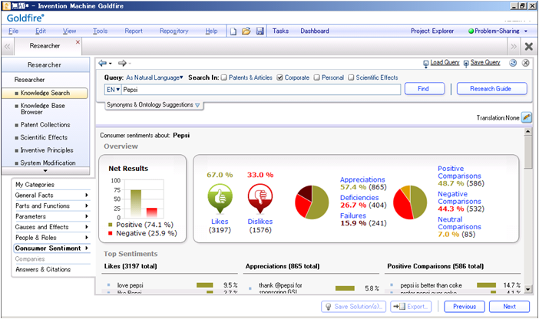Screen dimensions: 539x319
Task: Check the Patents & Articles checkbox
Action: coord(224,77)
